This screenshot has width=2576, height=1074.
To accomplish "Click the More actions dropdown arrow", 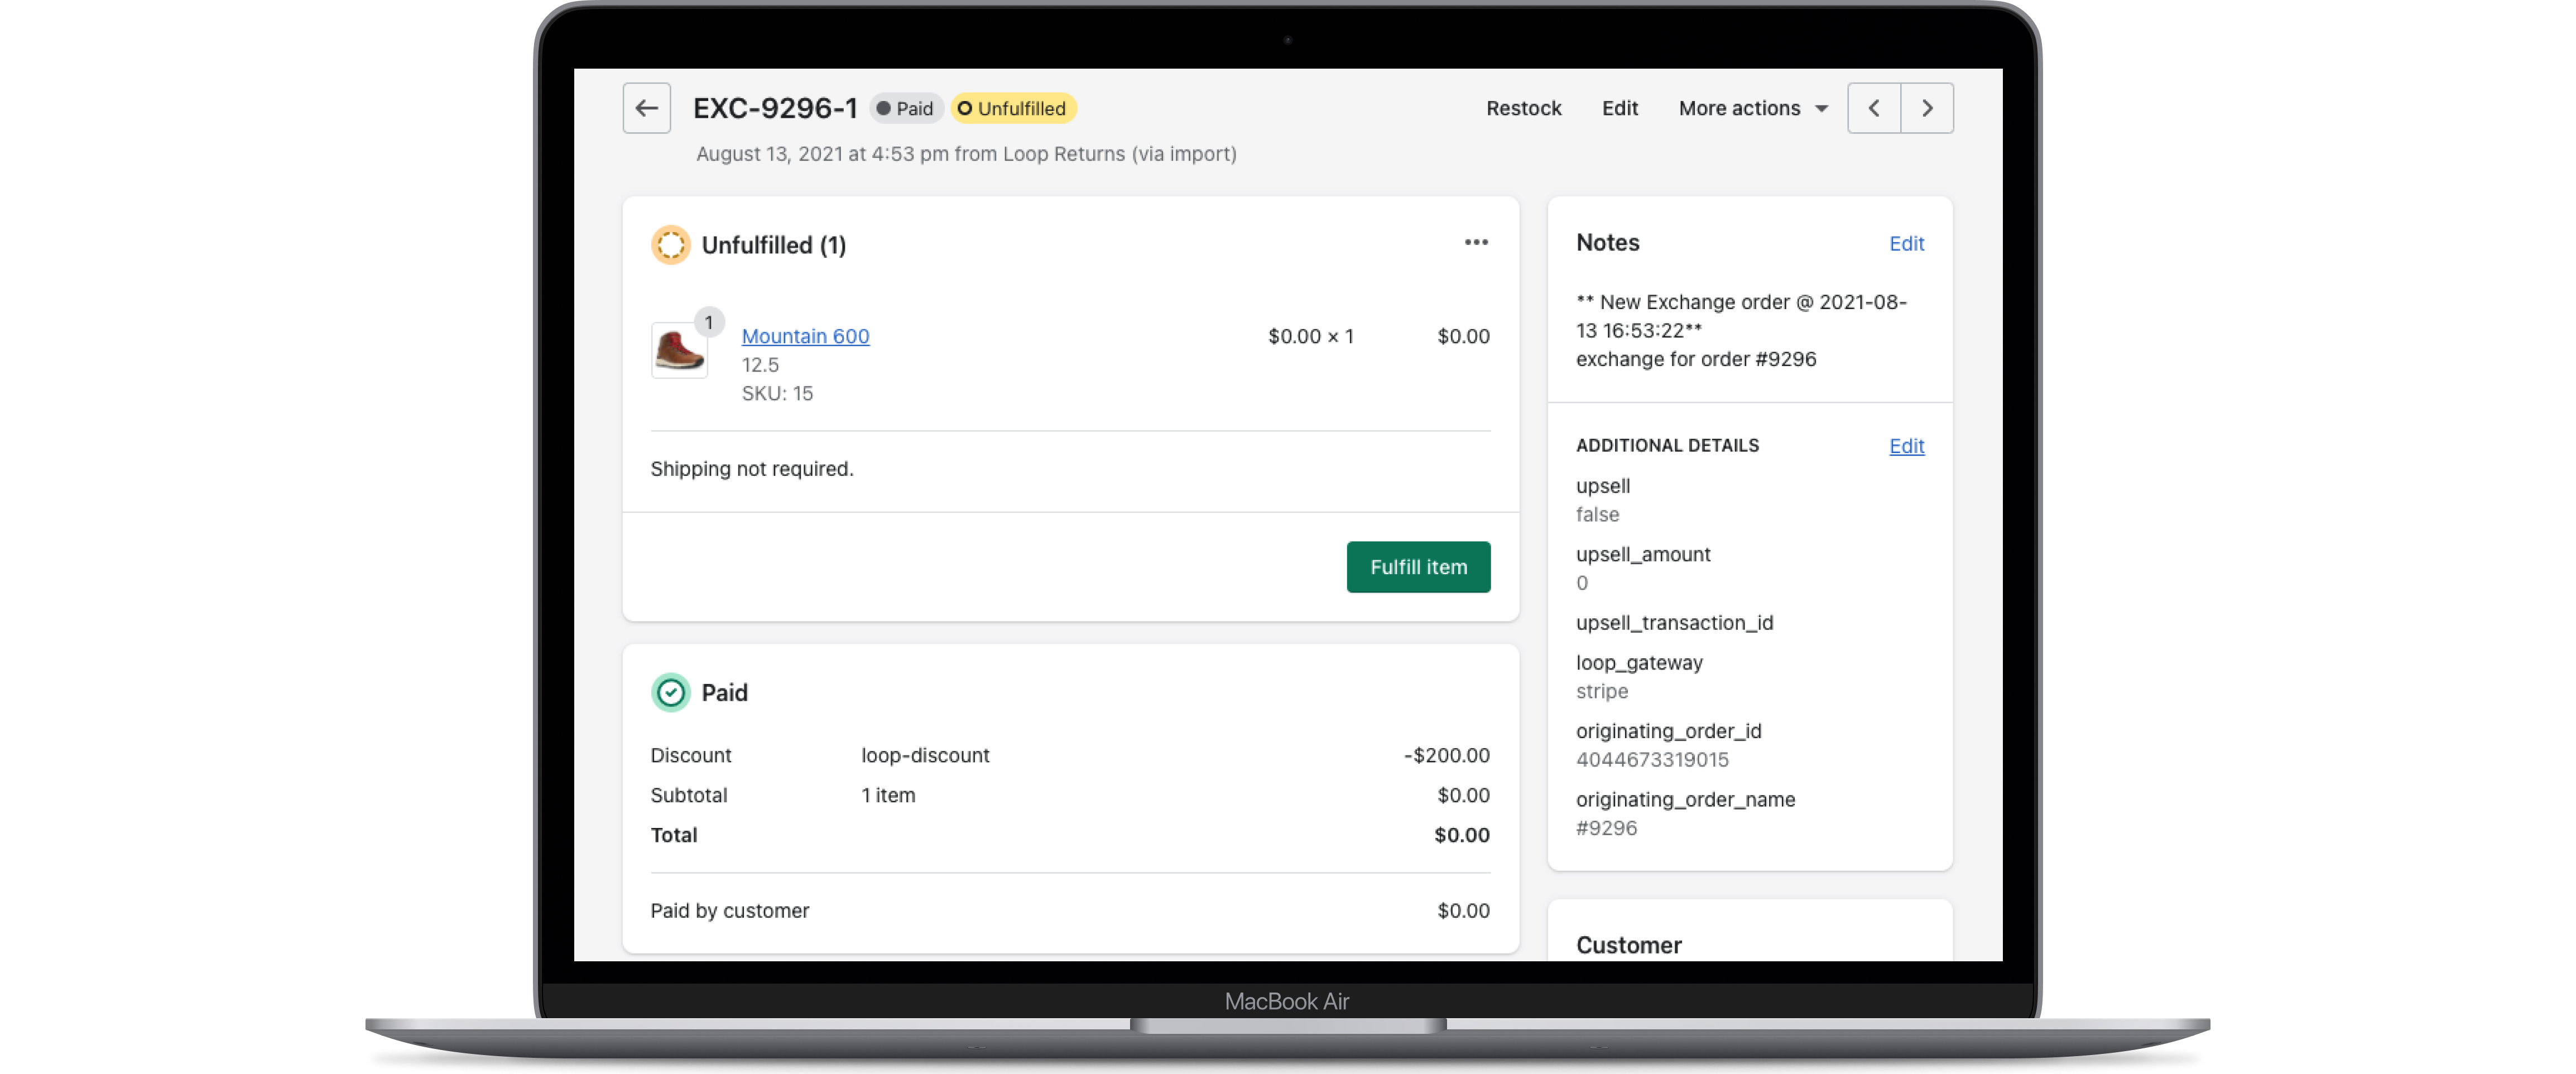I will click(x=1821, y=109).
